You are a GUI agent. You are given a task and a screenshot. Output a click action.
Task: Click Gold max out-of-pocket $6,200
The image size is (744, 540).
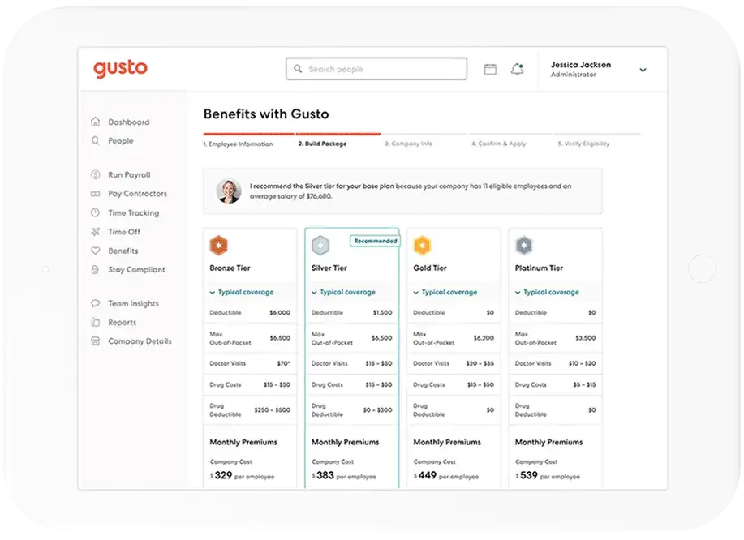(x=484, y=338)
